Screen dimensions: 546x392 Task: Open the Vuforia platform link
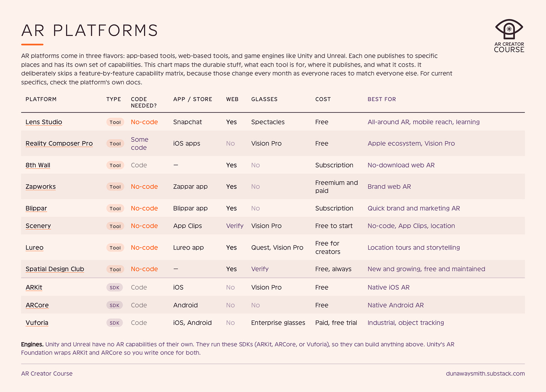click(37, 323)
